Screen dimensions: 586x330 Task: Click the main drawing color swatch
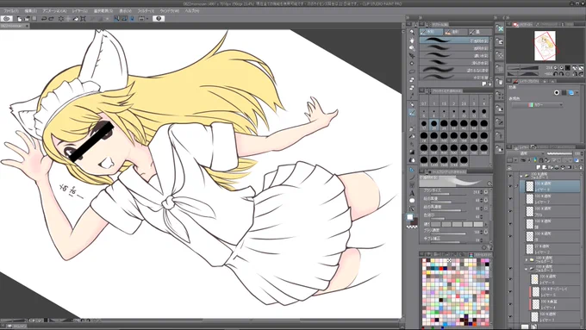410,217
